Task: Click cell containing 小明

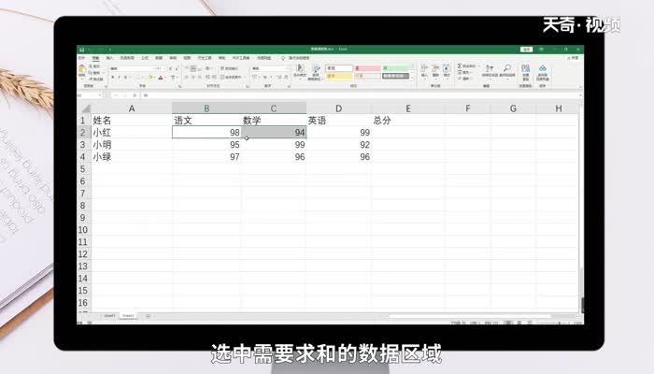Action: 132,145
